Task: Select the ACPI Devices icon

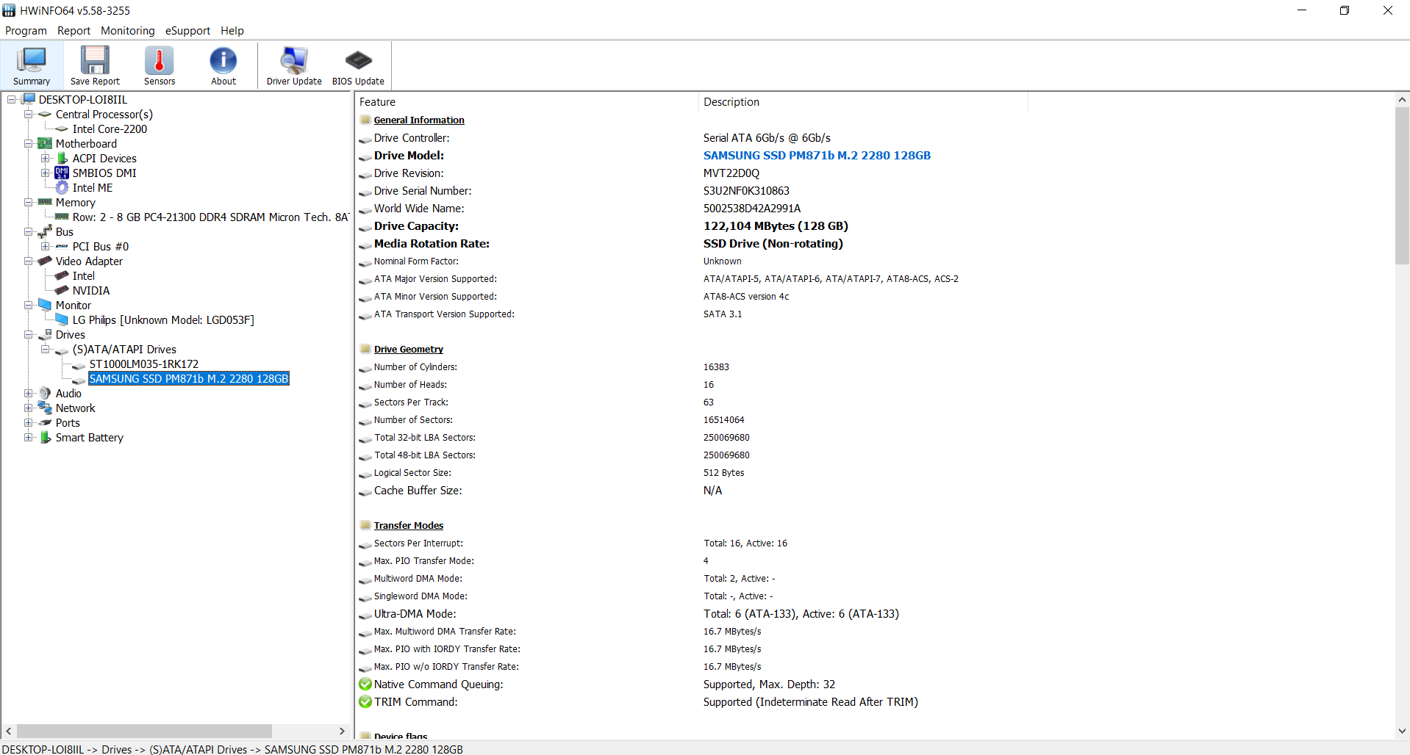Action: [x=62, y=158]
